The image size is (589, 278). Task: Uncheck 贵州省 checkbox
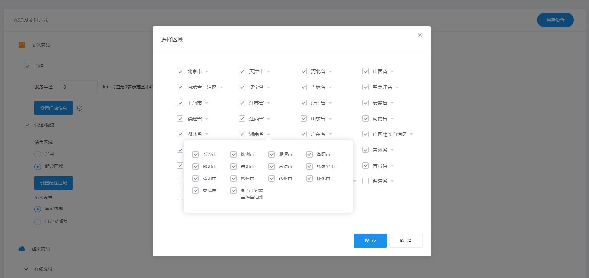point(366,150)
